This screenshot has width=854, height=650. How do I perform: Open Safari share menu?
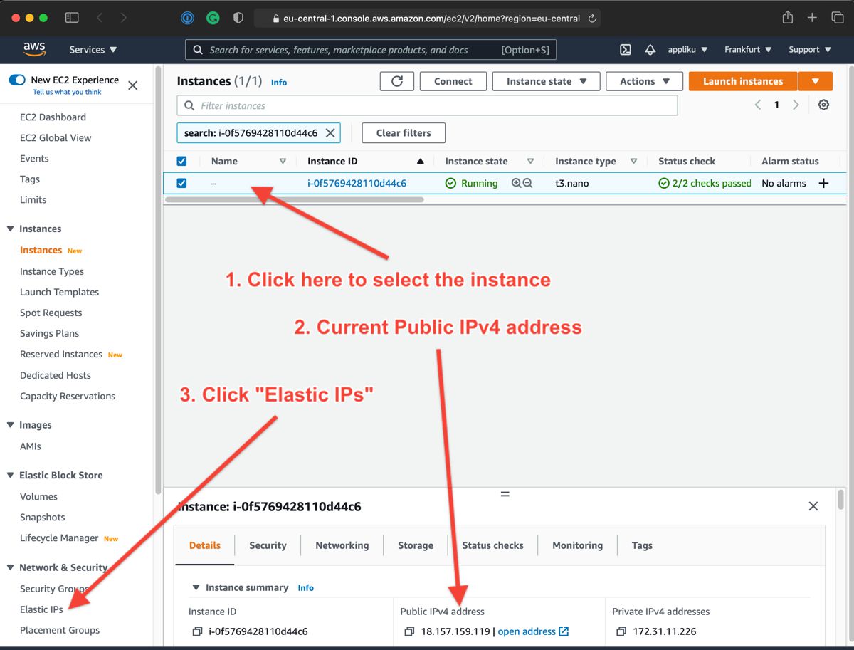(x=788, y=18)
